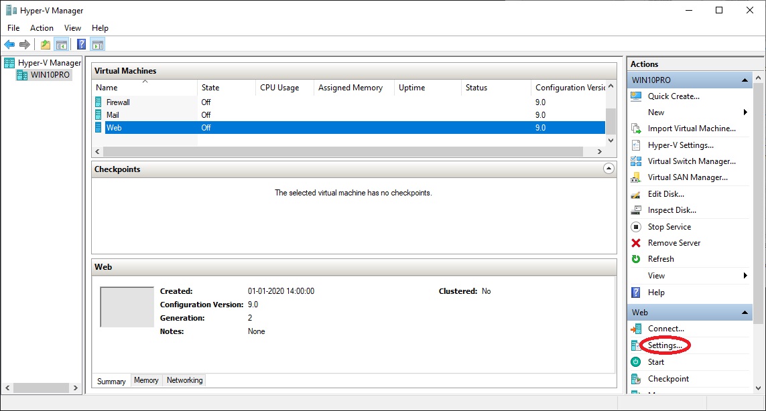Viewport: 766px width, 411px height.
Task: Click the Virtual Switch Manager icon
Action: (636, 161)
